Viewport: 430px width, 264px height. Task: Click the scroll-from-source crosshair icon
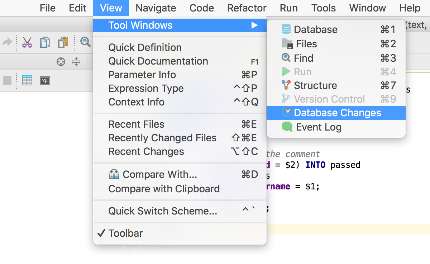point(61,62)
